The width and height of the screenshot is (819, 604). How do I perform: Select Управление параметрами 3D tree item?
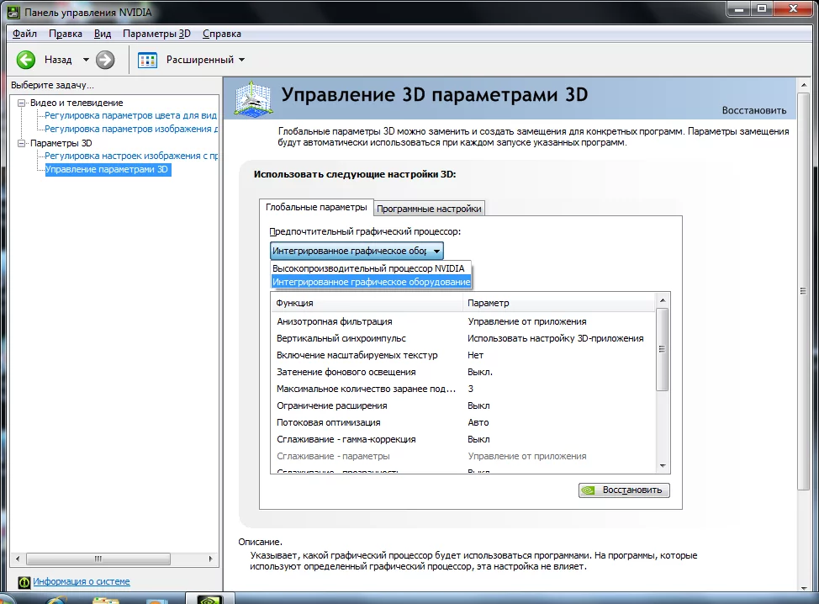coord(107,169)
